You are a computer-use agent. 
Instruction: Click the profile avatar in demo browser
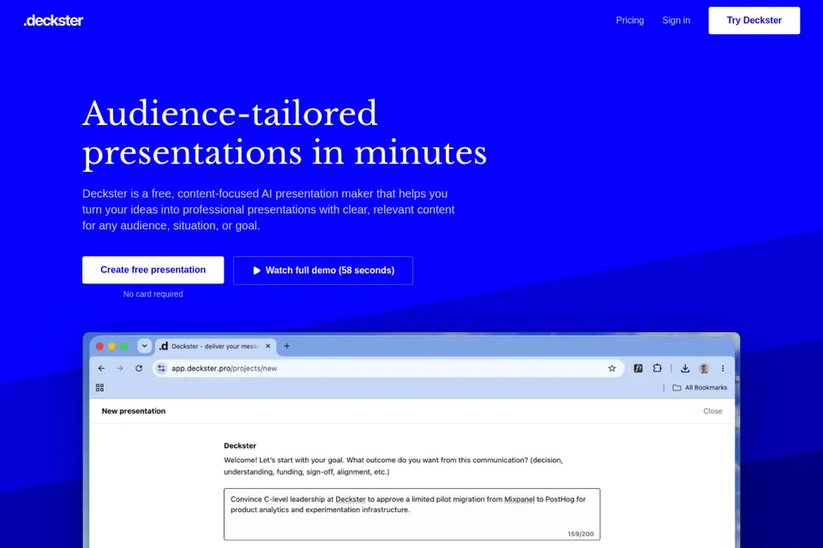[x=705, y=369]
